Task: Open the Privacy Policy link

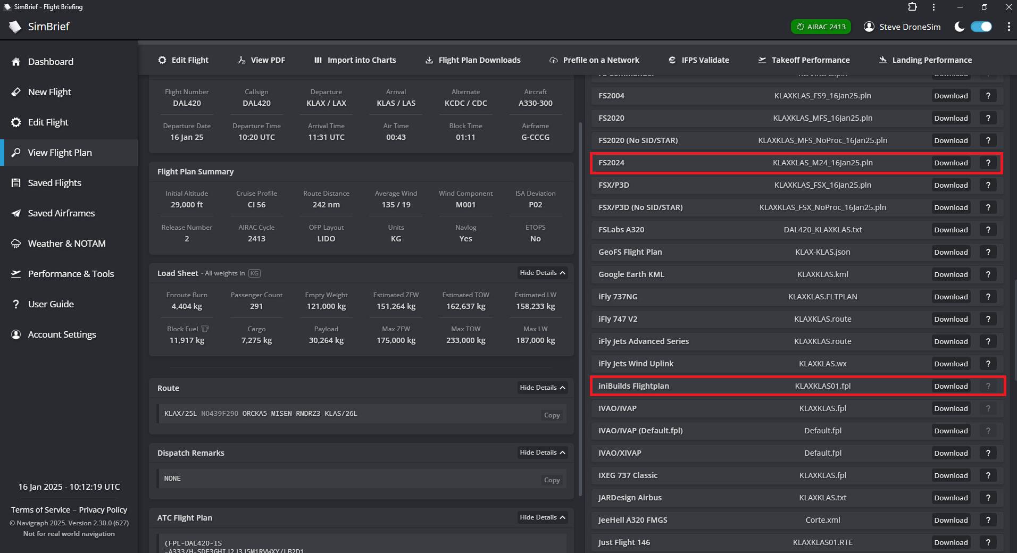Action: pos(103,510)
